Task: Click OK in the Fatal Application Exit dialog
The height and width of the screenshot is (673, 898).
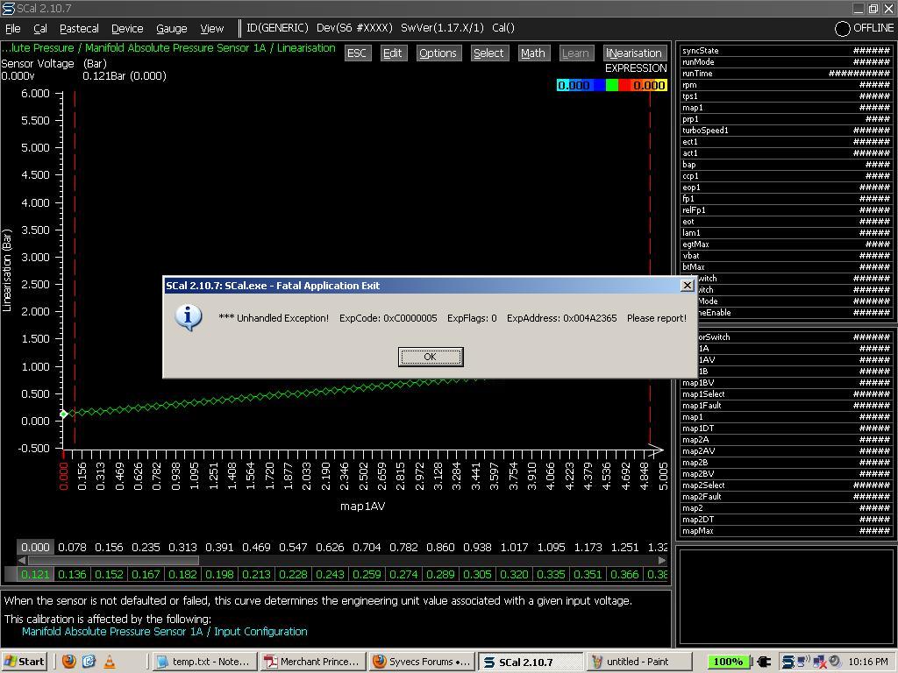Action: click(430, 357)
